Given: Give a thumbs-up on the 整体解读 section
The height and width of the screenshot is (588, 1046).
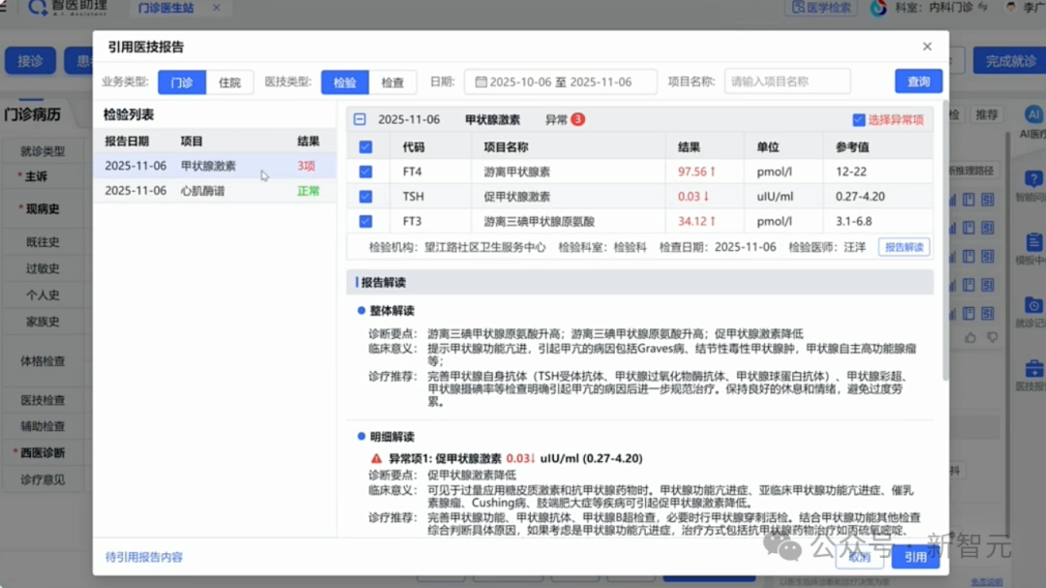Looking at the screenshot, I should point(970,337).
